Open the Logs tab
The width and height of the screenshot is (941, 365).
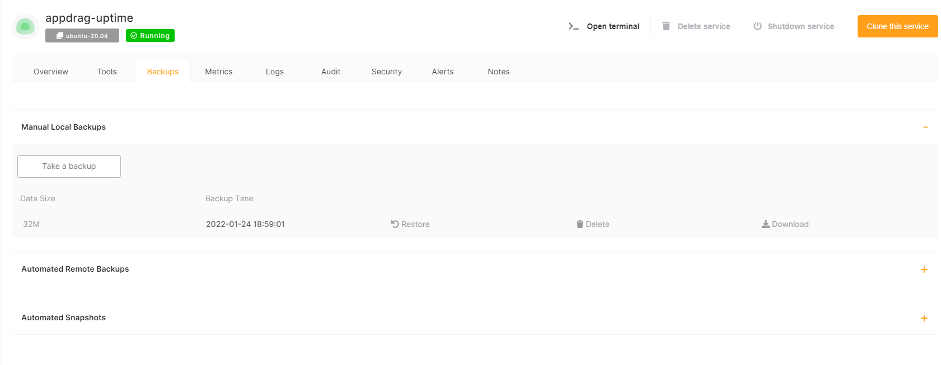[275, 72]
